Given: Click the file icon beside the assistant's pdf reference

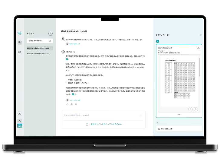Looking at the screenshot, I should 67,100.
